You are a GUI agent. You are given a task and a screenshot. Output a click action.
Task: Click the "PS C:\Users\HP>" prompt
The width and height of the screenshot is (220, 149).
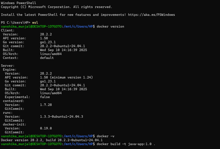click(x=15, y=23)
